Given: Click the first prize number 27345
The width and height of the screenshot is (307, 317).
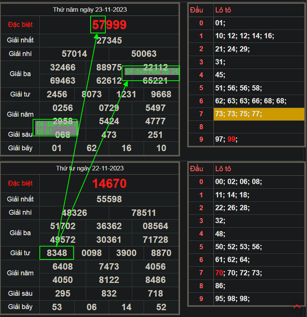Looking at the screenshot, I should tap(109, 41).
